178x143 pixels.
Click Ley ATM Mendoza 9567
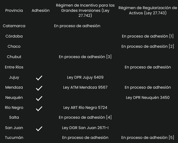[85, 87]
